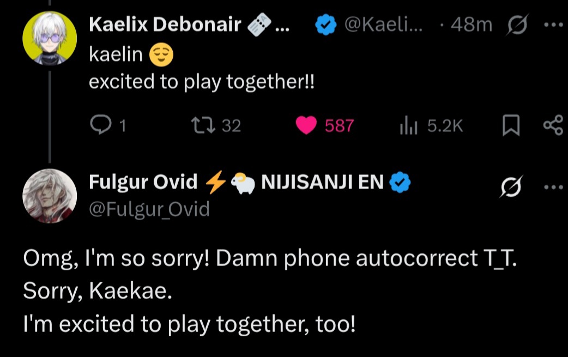Screen dimensions: 568x357
Task: Open the Kaelix Debonair display name link
Action: click(165, 25)
